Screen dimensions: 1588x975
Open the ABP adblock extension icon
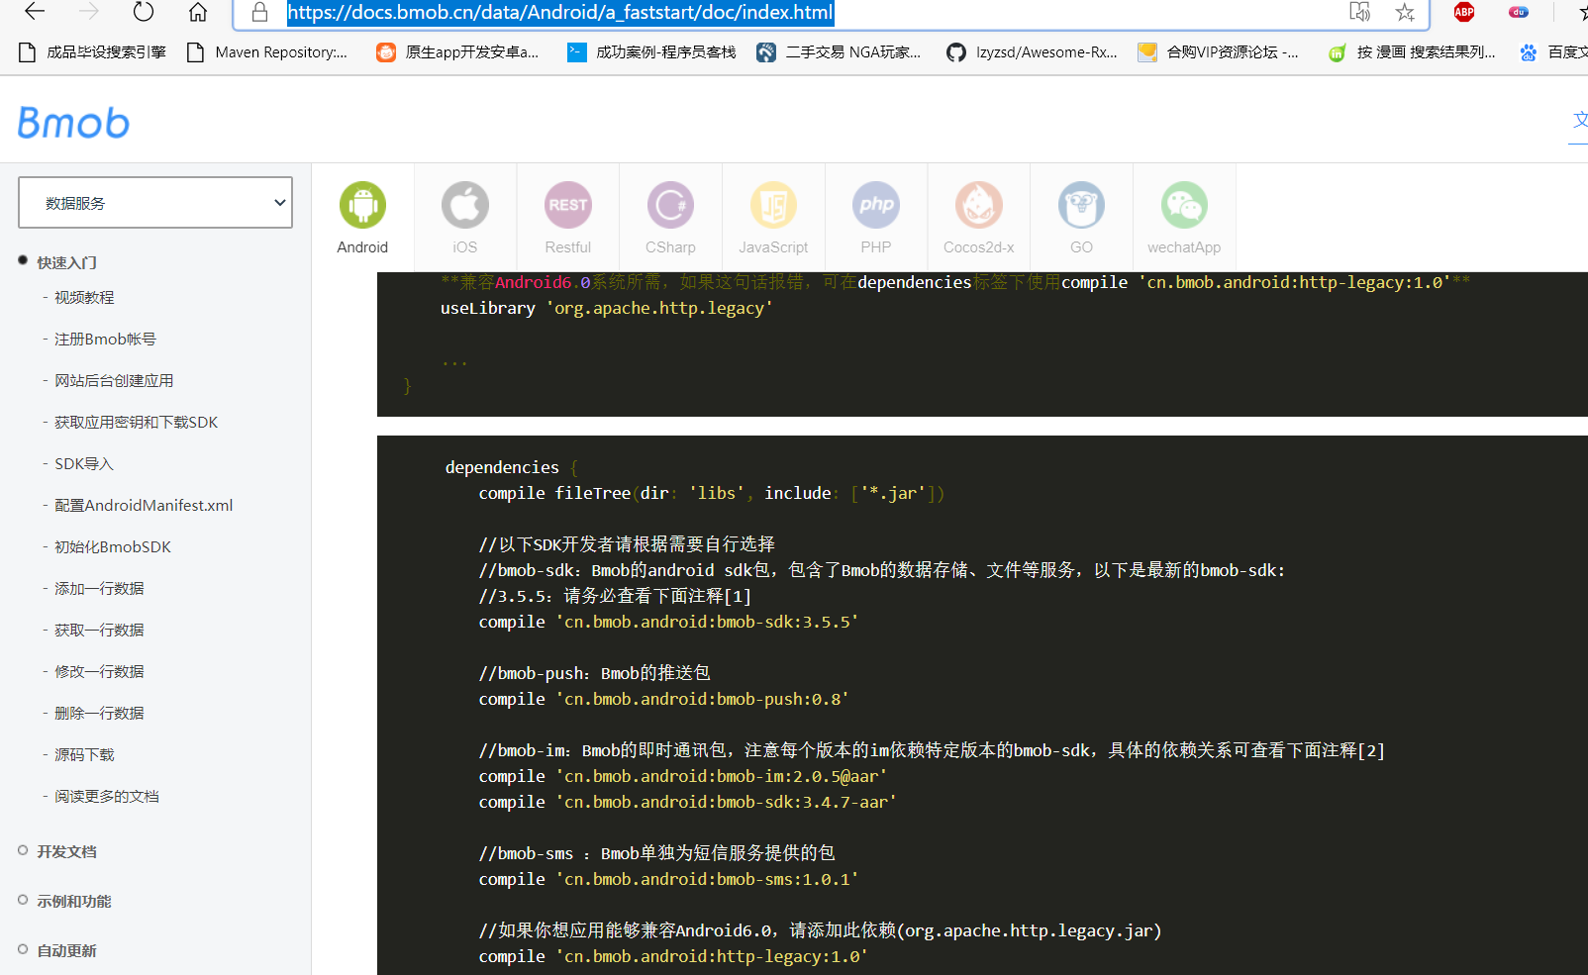tap(1464, 12)
